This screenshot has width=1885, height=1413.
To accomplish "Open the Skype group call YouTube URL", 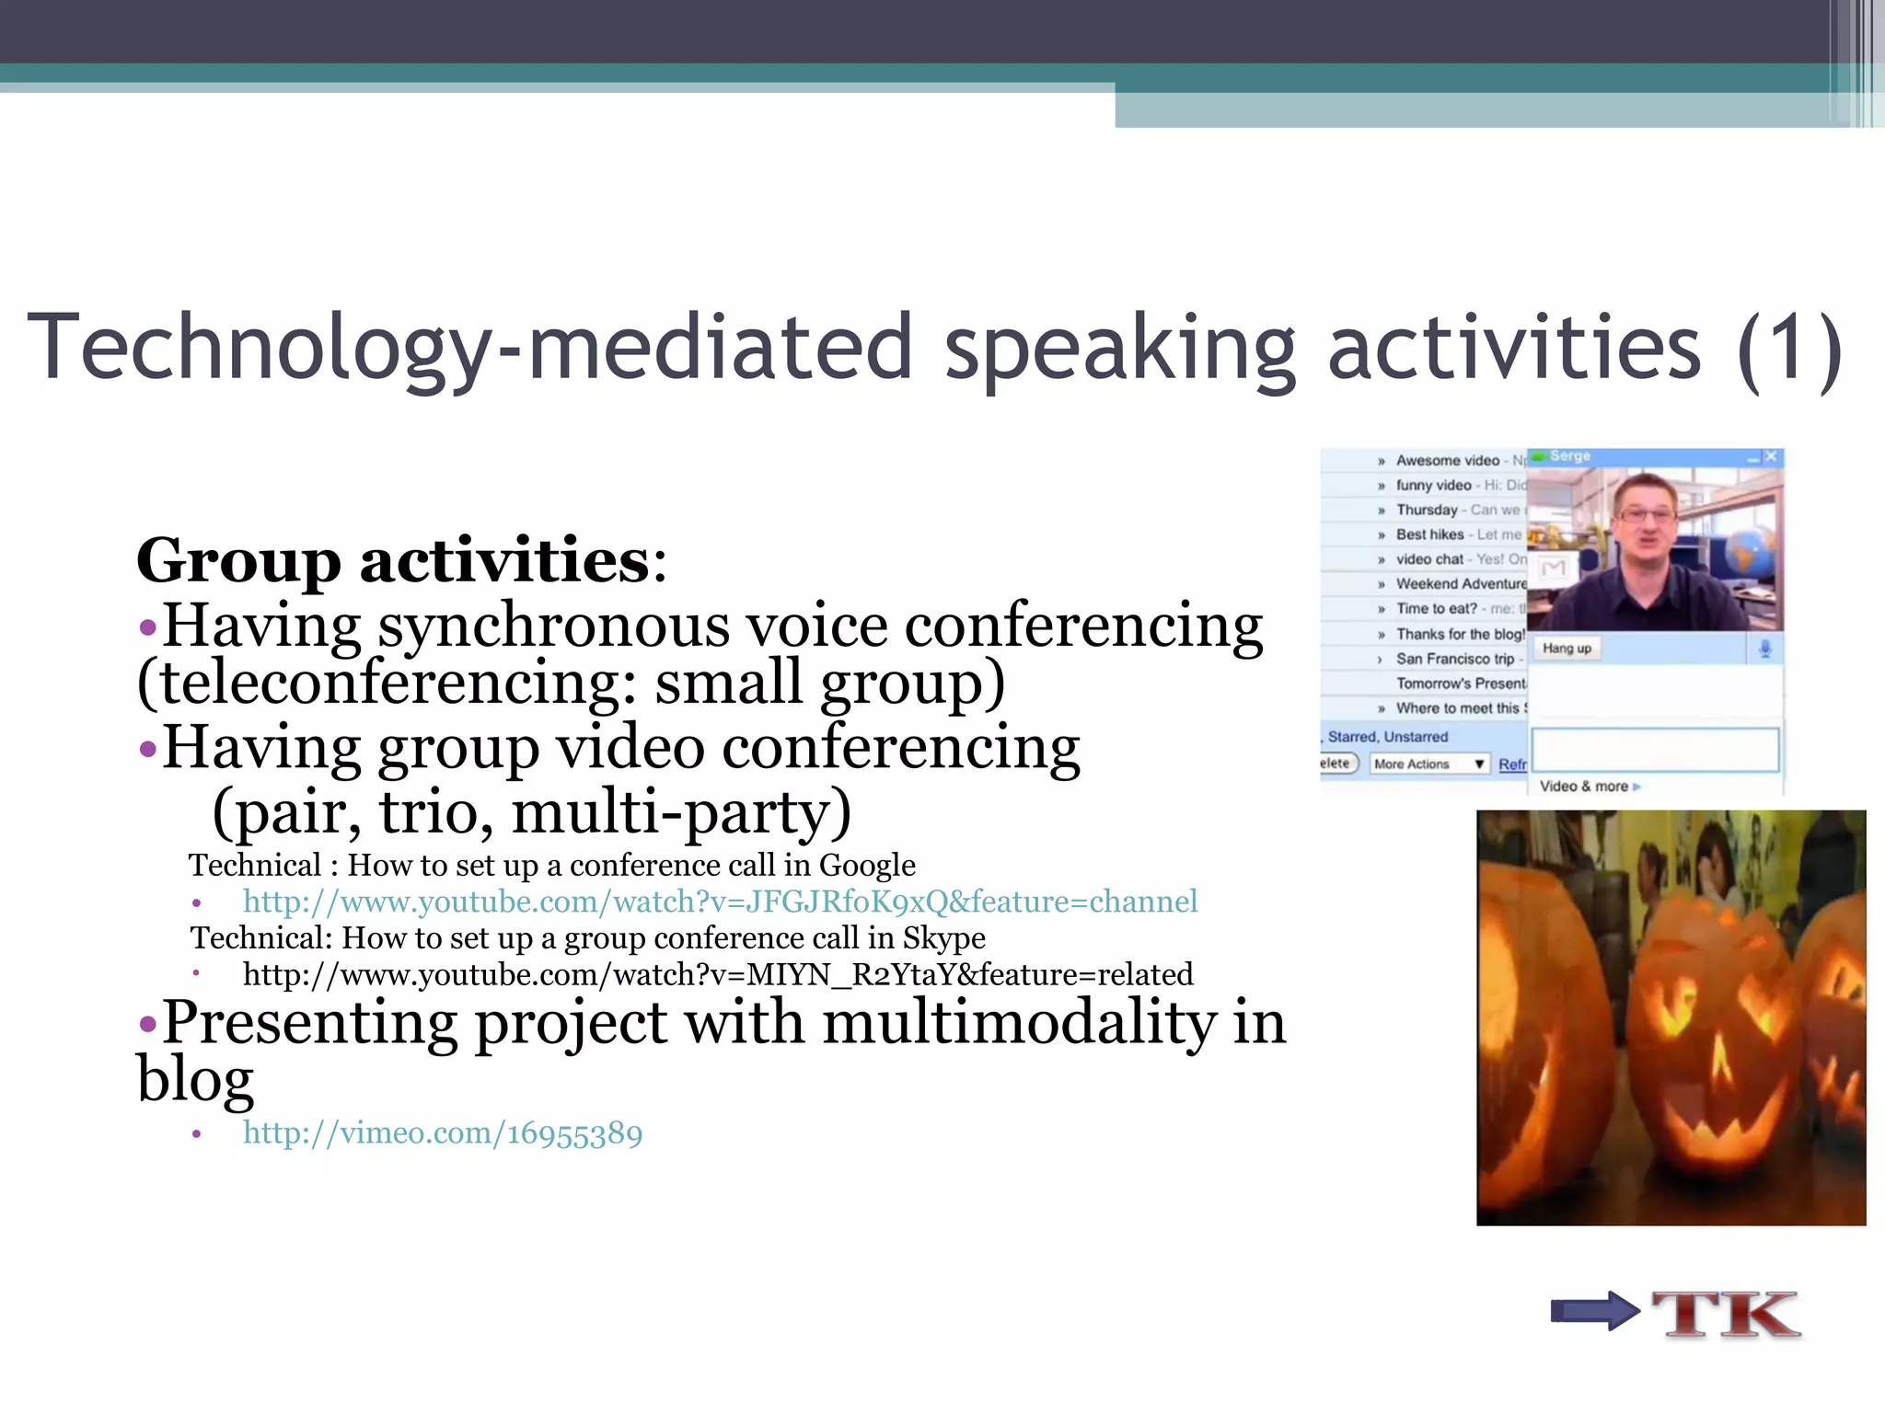I will (718, 974).
